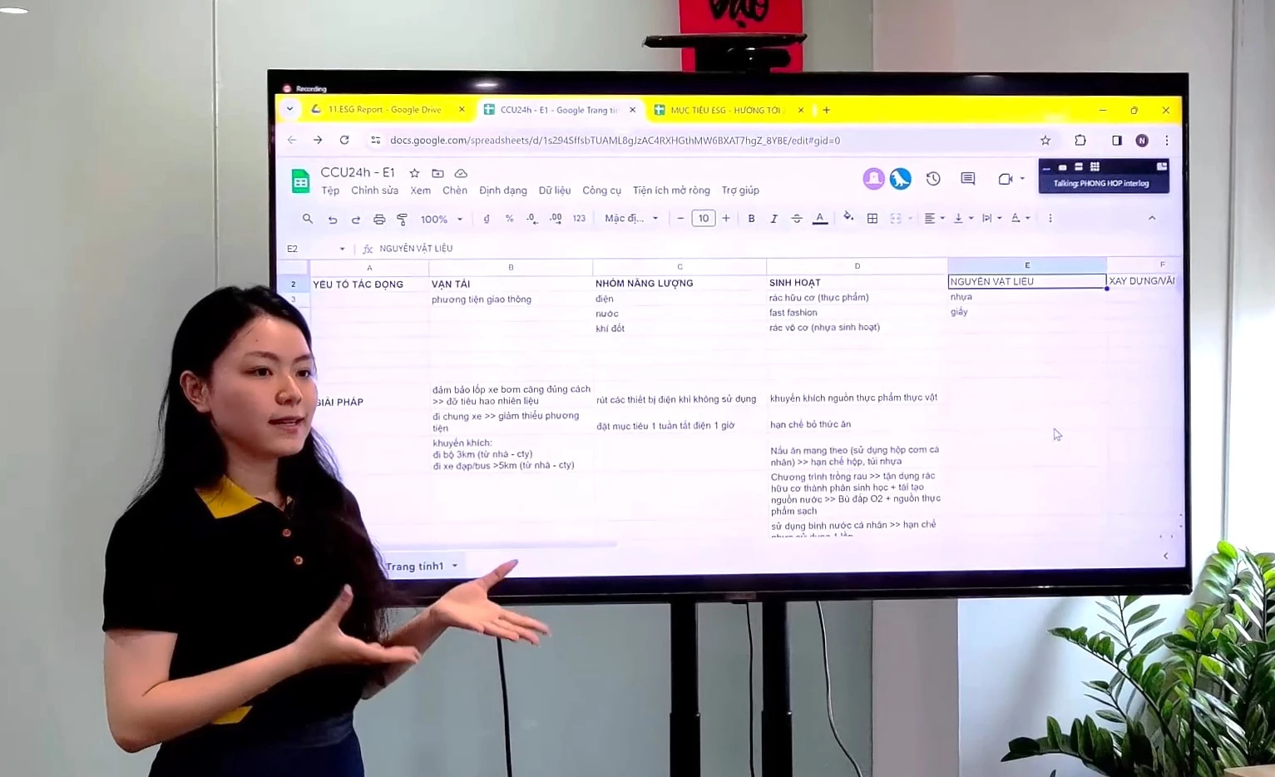Open text rotation dropdown
Image resolution: width=1275 pixels, height=777 pixels.
tap(1020, 218)
